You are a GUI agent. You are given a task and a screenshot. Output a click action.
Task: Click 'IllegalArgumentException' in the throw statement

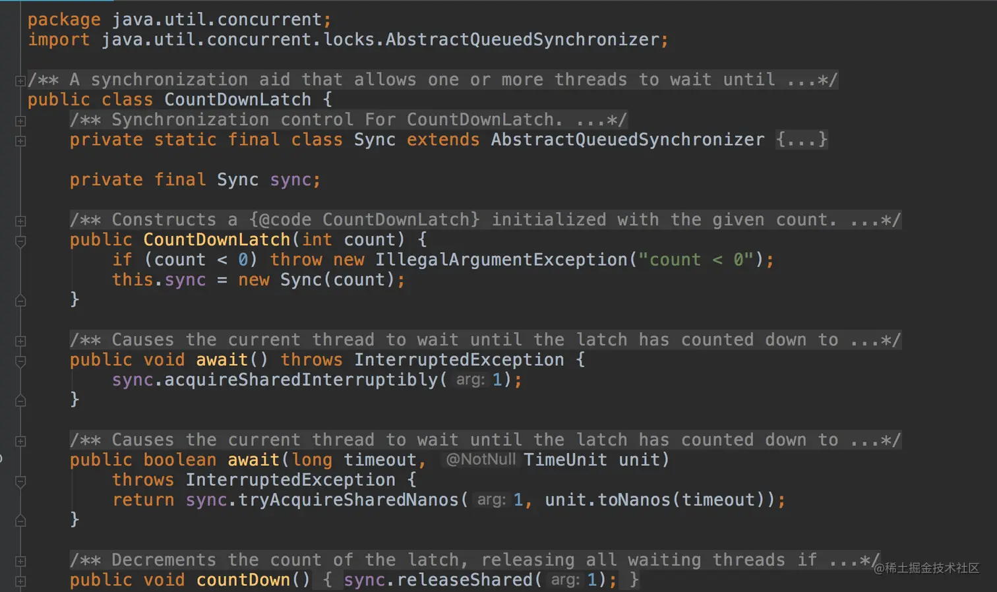pos(501,260)
